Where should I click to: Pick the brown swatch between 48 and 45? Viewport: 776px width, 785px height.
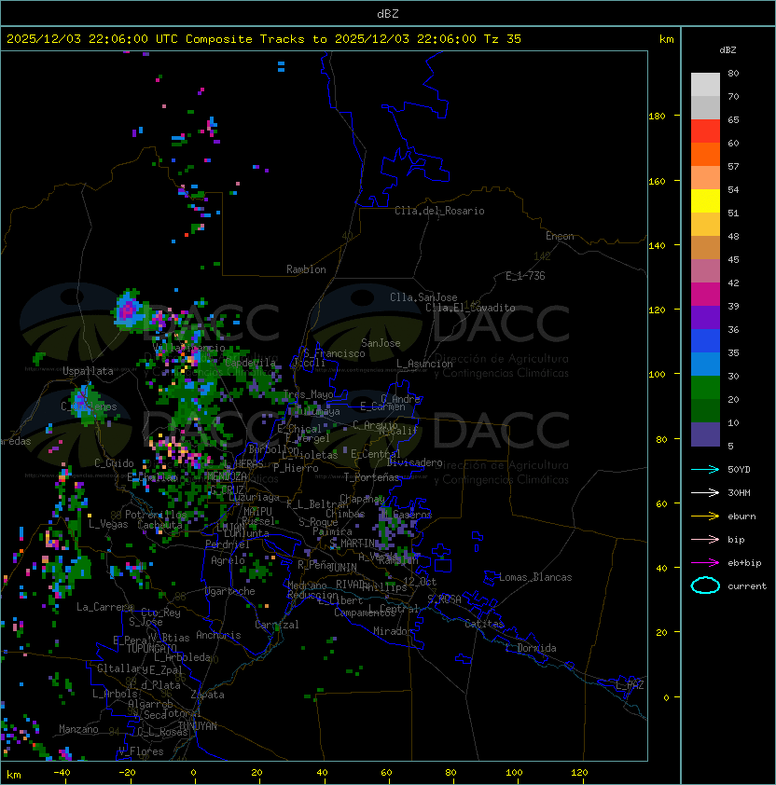click(x=705, y=248)
